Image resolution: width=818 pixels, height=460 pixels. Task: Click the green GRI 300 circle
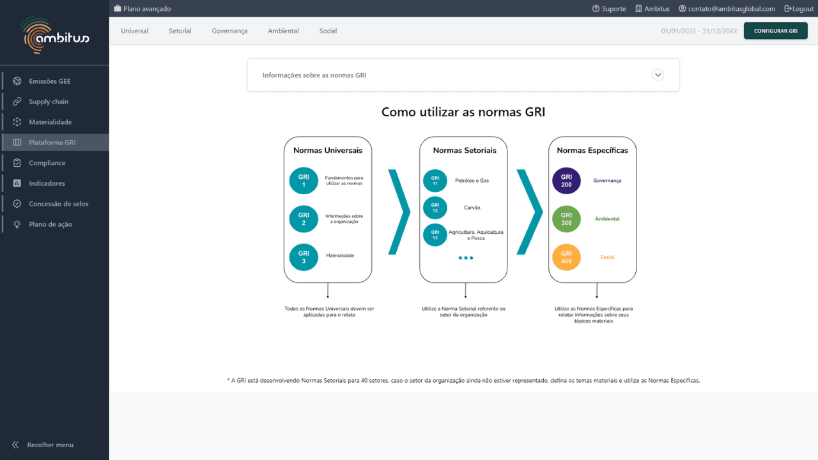click(566, 219)
